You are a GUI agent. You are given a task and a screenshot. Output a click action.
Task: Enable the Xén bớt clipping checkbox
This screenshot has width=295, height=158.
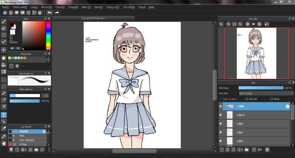coord(247,99)
